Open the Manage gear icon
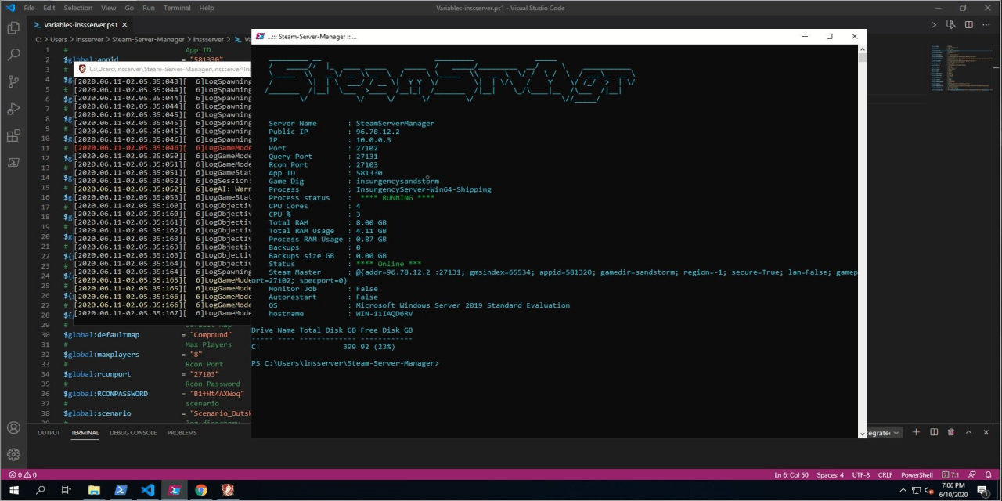This screenshot has height=501, width=1002. (13, 454)
